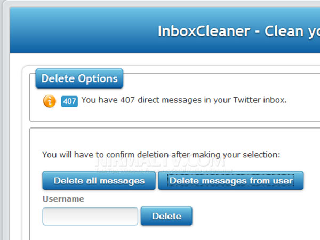This screenshot has height=240, width=320.
Task: Focus the Username text input box
Action: point(90,216)
